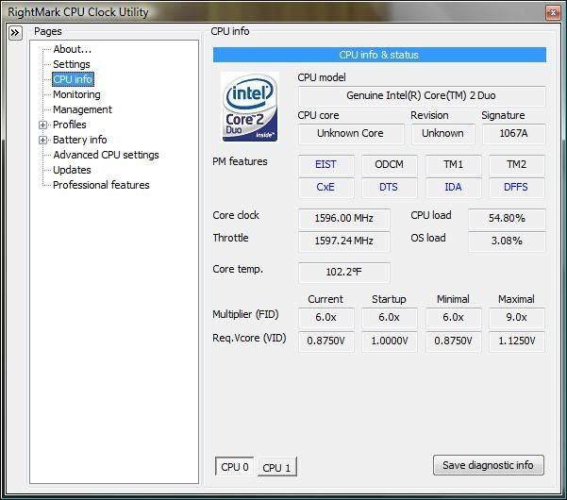The image size is (567, 500).
Task: Collapse the Pages panel with the double-arrow button
Action: tap(15, 33)
